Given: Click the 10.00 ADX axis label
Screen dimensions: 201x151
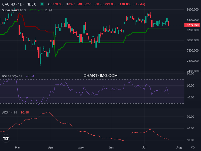Looking at the screenshot, I should pyautogui.click(x=190, y=140).
